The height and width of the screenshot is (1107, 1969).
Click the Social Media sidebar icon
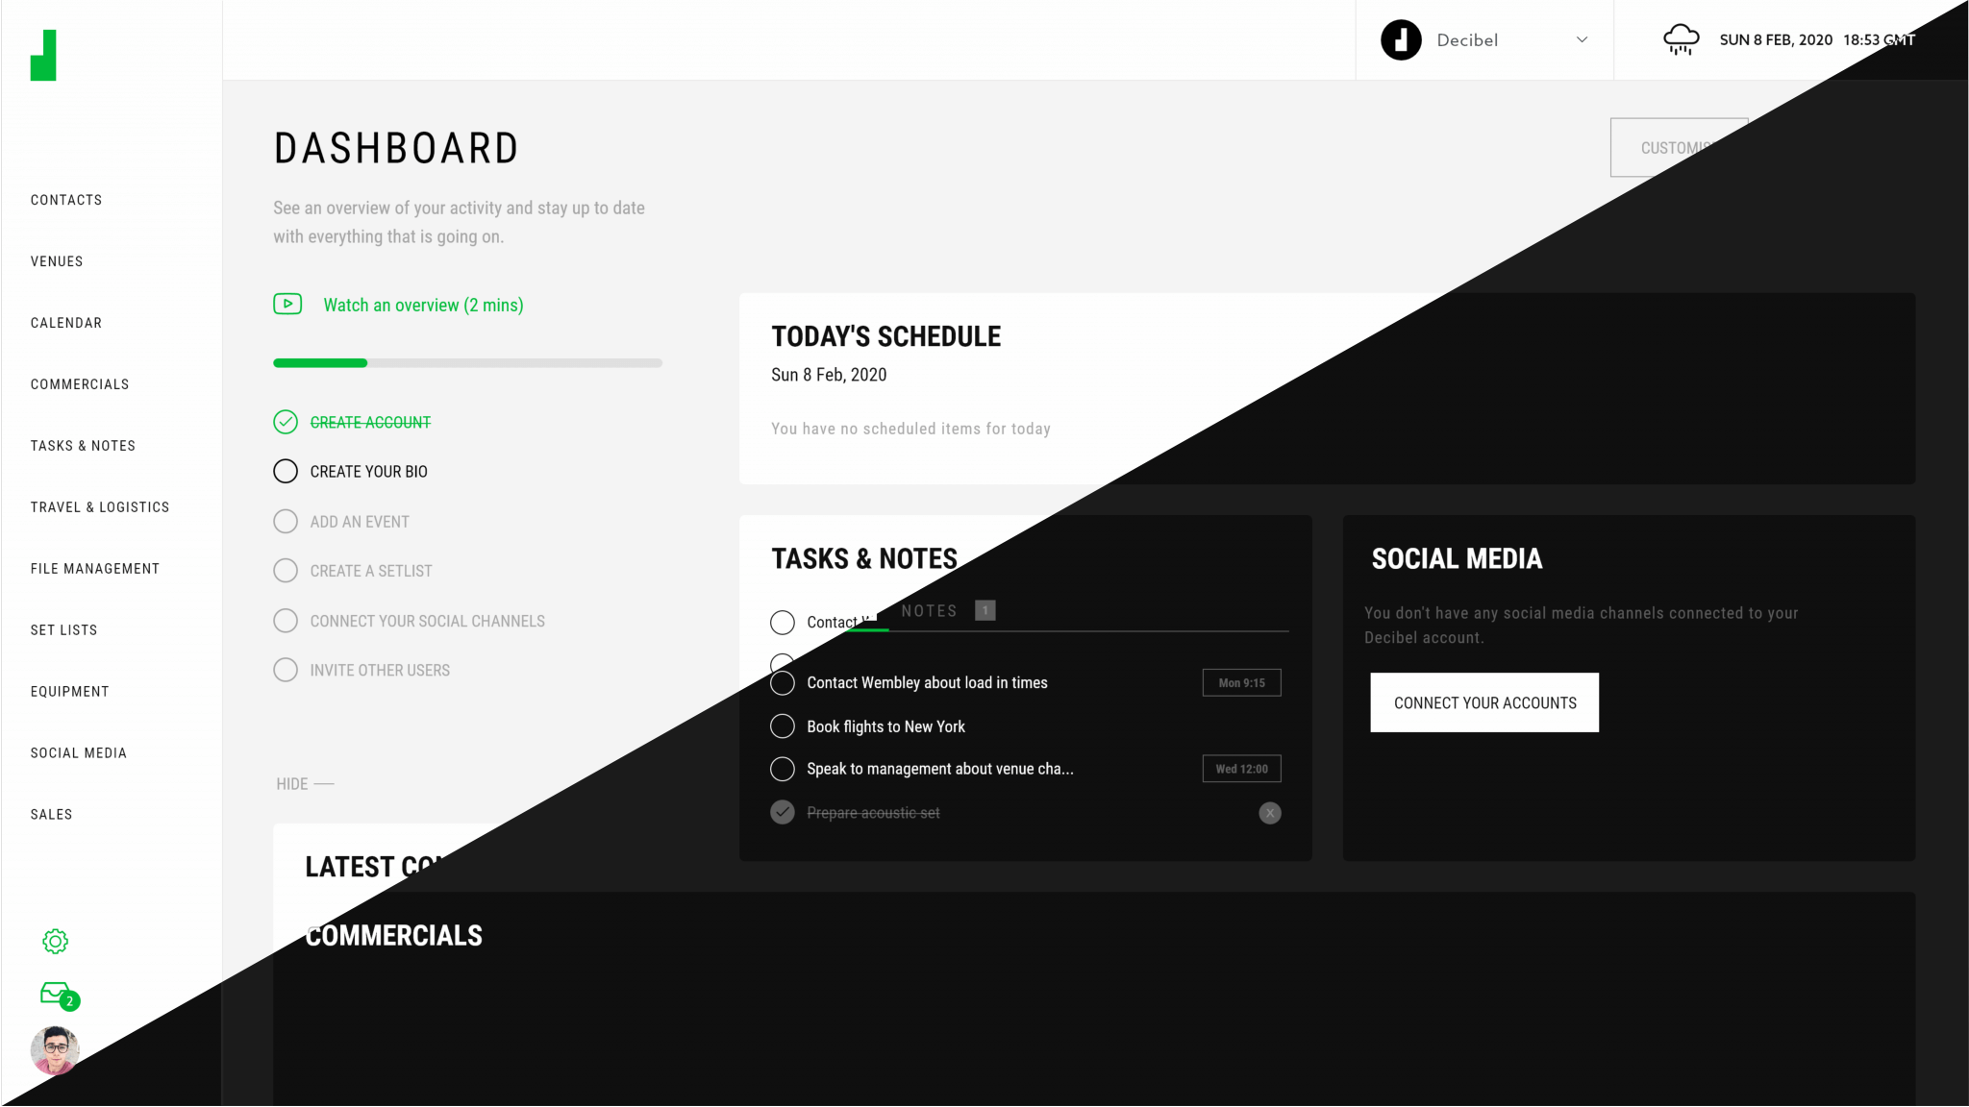pos(79,752)
